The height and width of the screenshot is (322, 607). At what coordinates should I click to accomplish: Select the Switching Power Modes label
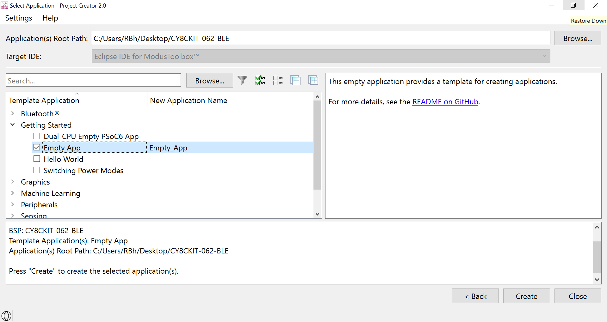[x=84, y=170]
